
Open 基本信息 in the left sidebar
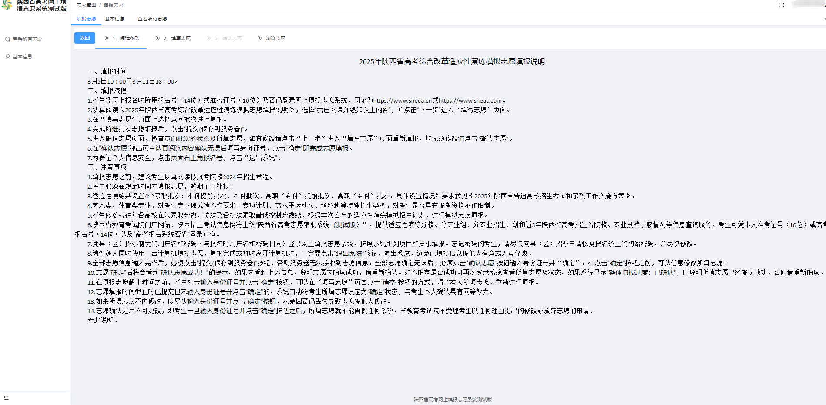click(23, 57)
